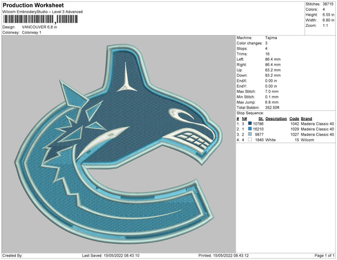
Task: Click 'Last Saved: 15/05/2022 08.43.10'
Action: [x=111, y=256]
